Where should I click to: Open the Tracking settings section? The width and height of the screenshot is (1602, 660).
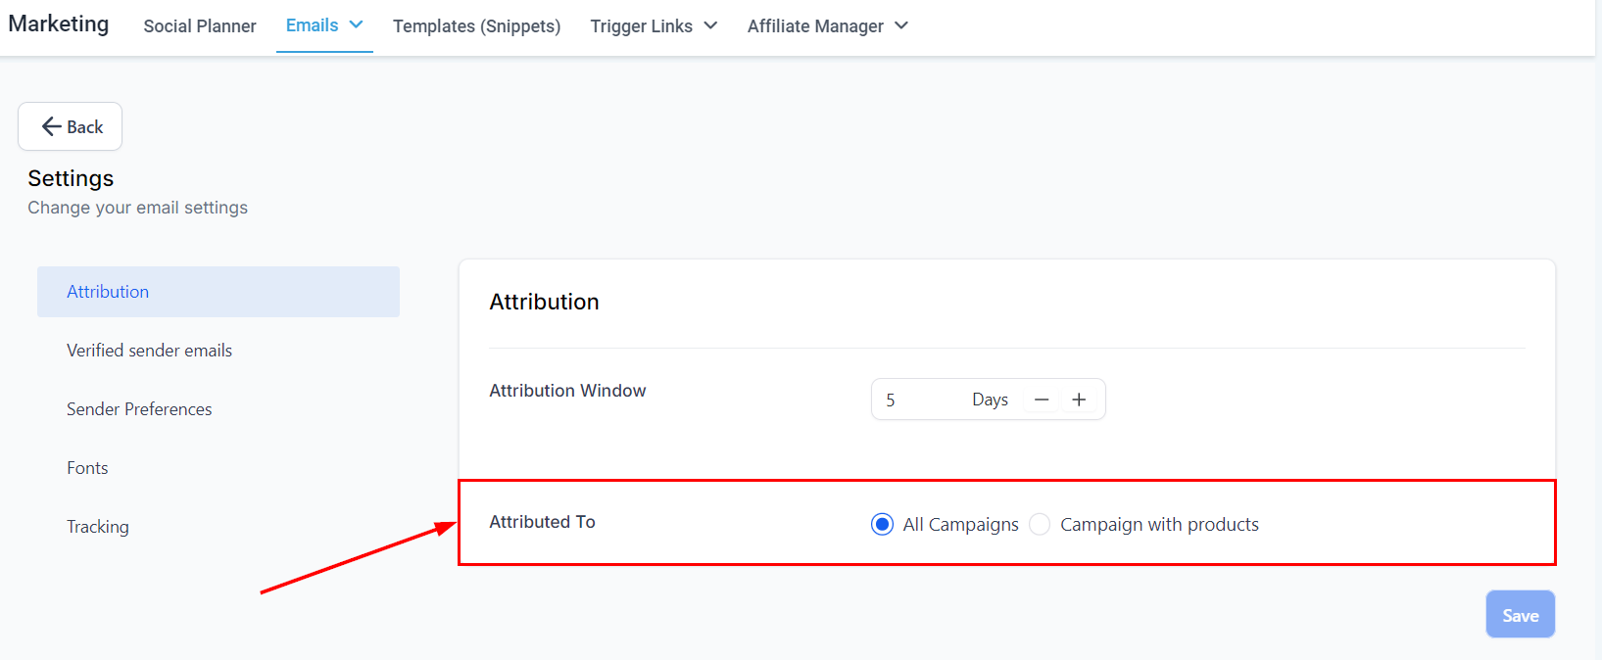pyautogui.click(x=98, y=527)
